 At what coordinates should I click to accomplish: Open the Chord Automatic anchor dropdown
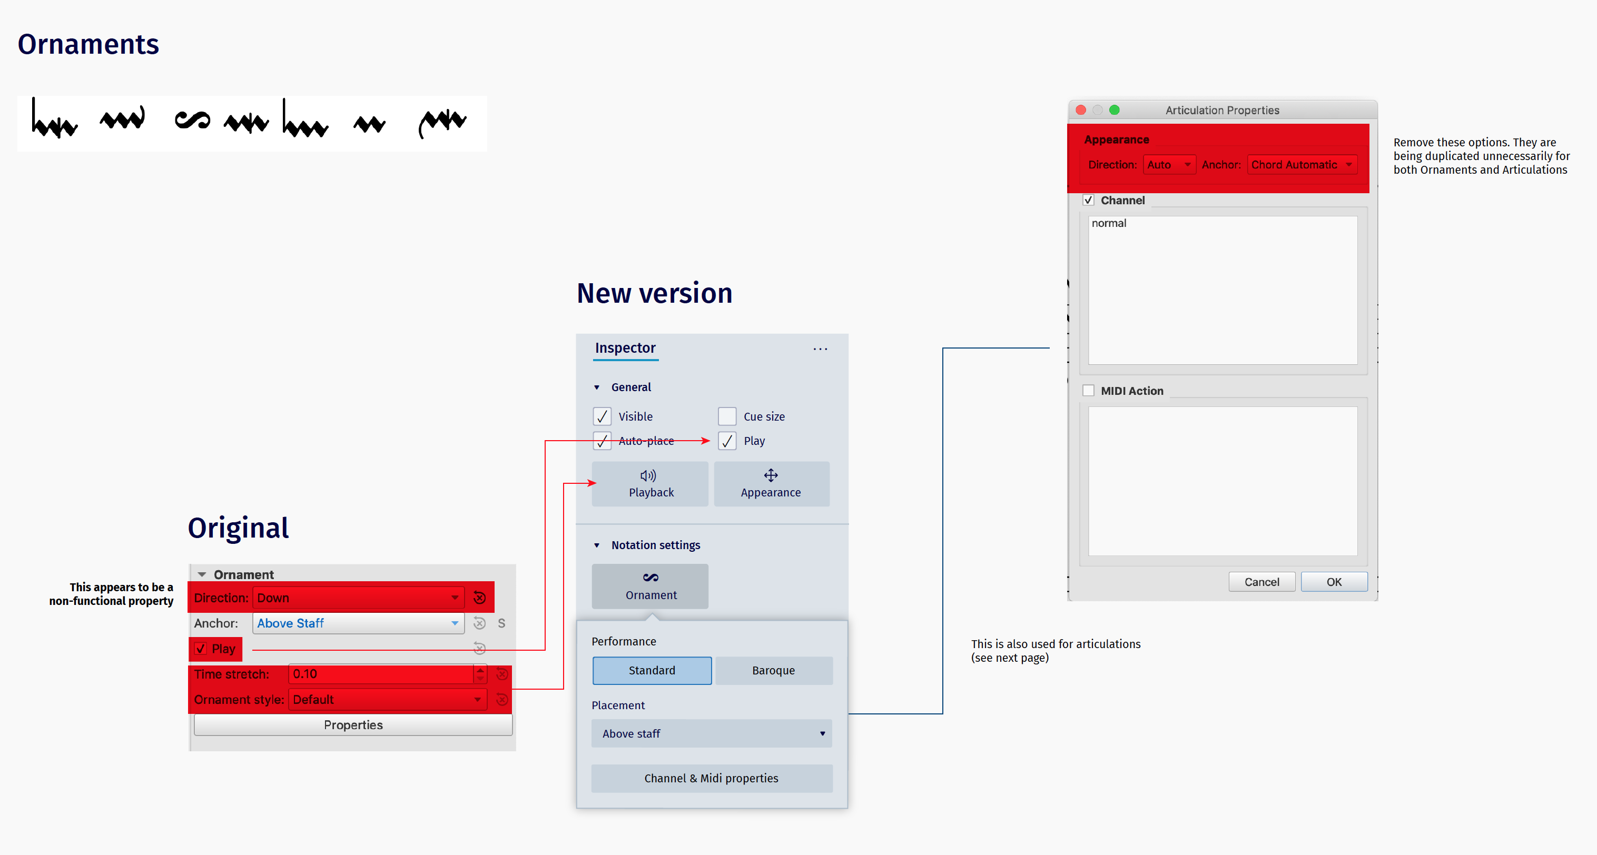[1300, 164]
